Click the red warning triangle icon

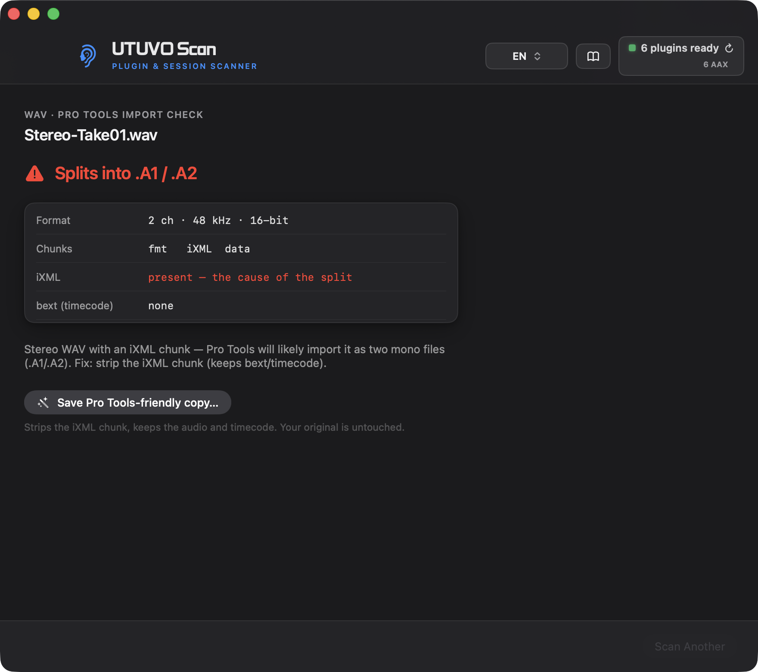point(34,174)
